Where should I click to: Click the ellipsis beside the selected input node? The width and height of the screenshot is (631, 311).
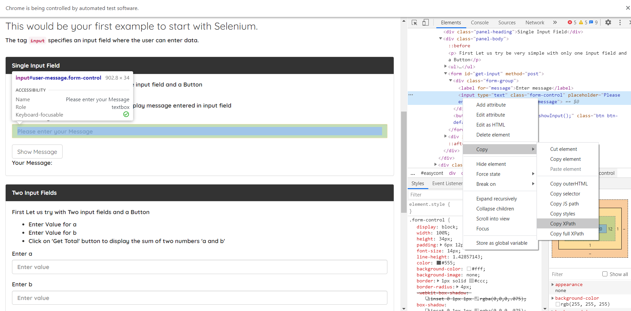411,95
